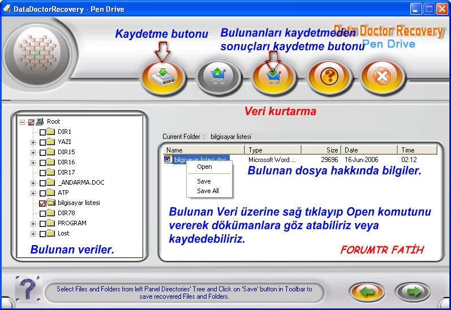Check the DIR16 checkbox

tap(42, 163)
